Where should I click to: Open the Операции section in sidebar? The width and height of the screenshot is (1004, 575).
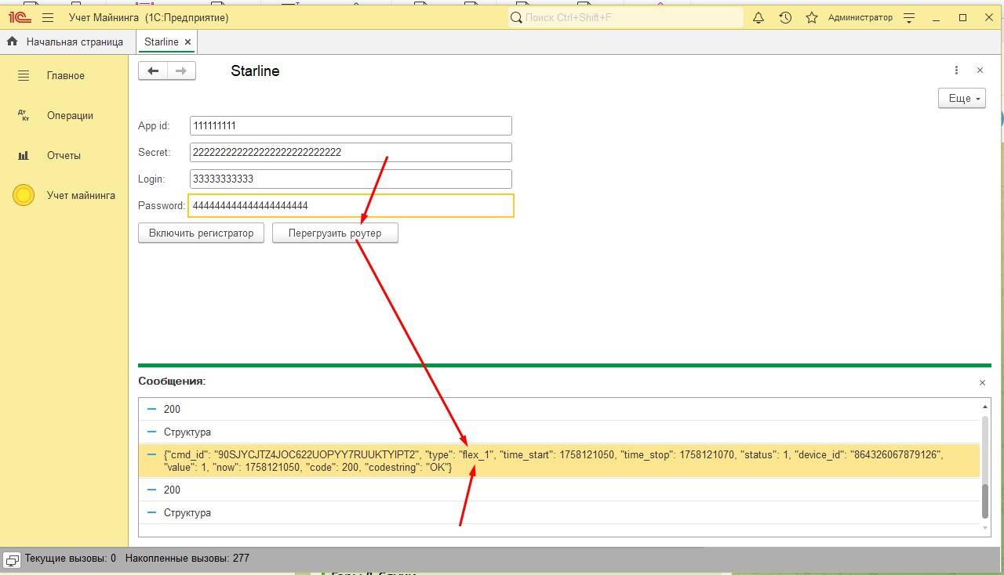click(70, 115)
